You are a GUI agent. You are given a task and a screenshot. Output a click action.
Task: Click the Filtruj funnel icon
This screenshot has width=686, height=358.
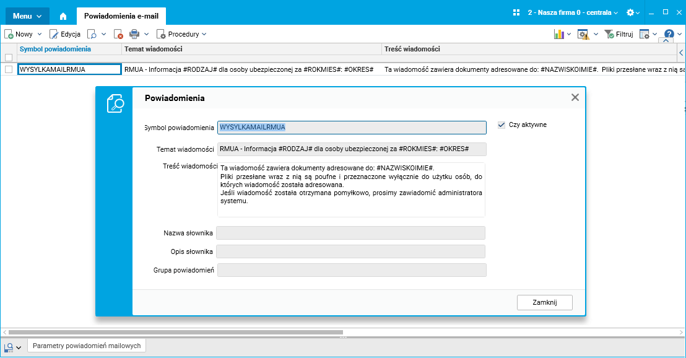(609, 34)
